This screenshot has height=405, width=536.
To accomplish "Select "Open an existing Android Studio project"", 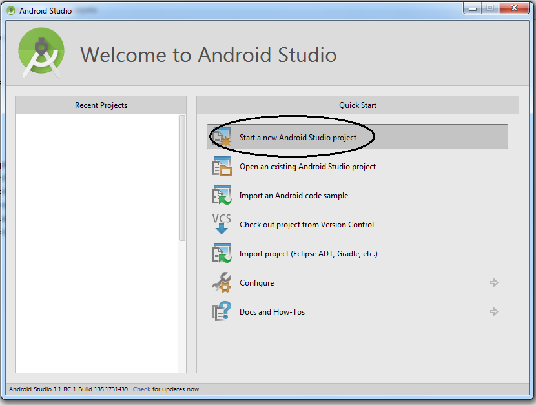I will [x=307, y=167].
